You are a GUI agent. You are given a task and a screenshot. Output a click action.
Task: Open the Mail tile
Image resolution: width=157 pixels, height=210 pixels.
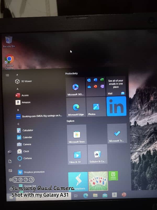coord(116,86)
